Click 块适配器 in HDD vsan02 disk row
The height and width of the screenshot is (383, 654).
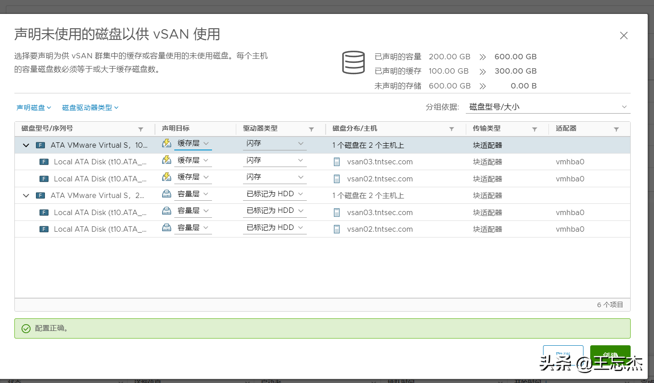pyautogui.click(x=487, y=229)
